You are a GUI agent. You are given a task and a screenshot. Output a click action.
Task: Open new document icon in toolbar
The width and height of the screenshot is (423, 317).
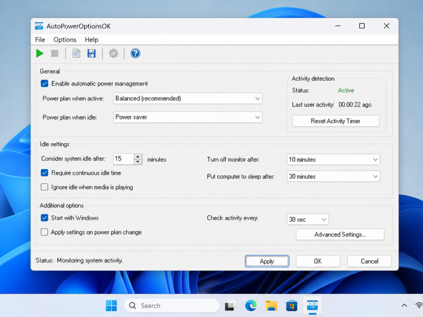pyautogui.click(x=76, y=53)
